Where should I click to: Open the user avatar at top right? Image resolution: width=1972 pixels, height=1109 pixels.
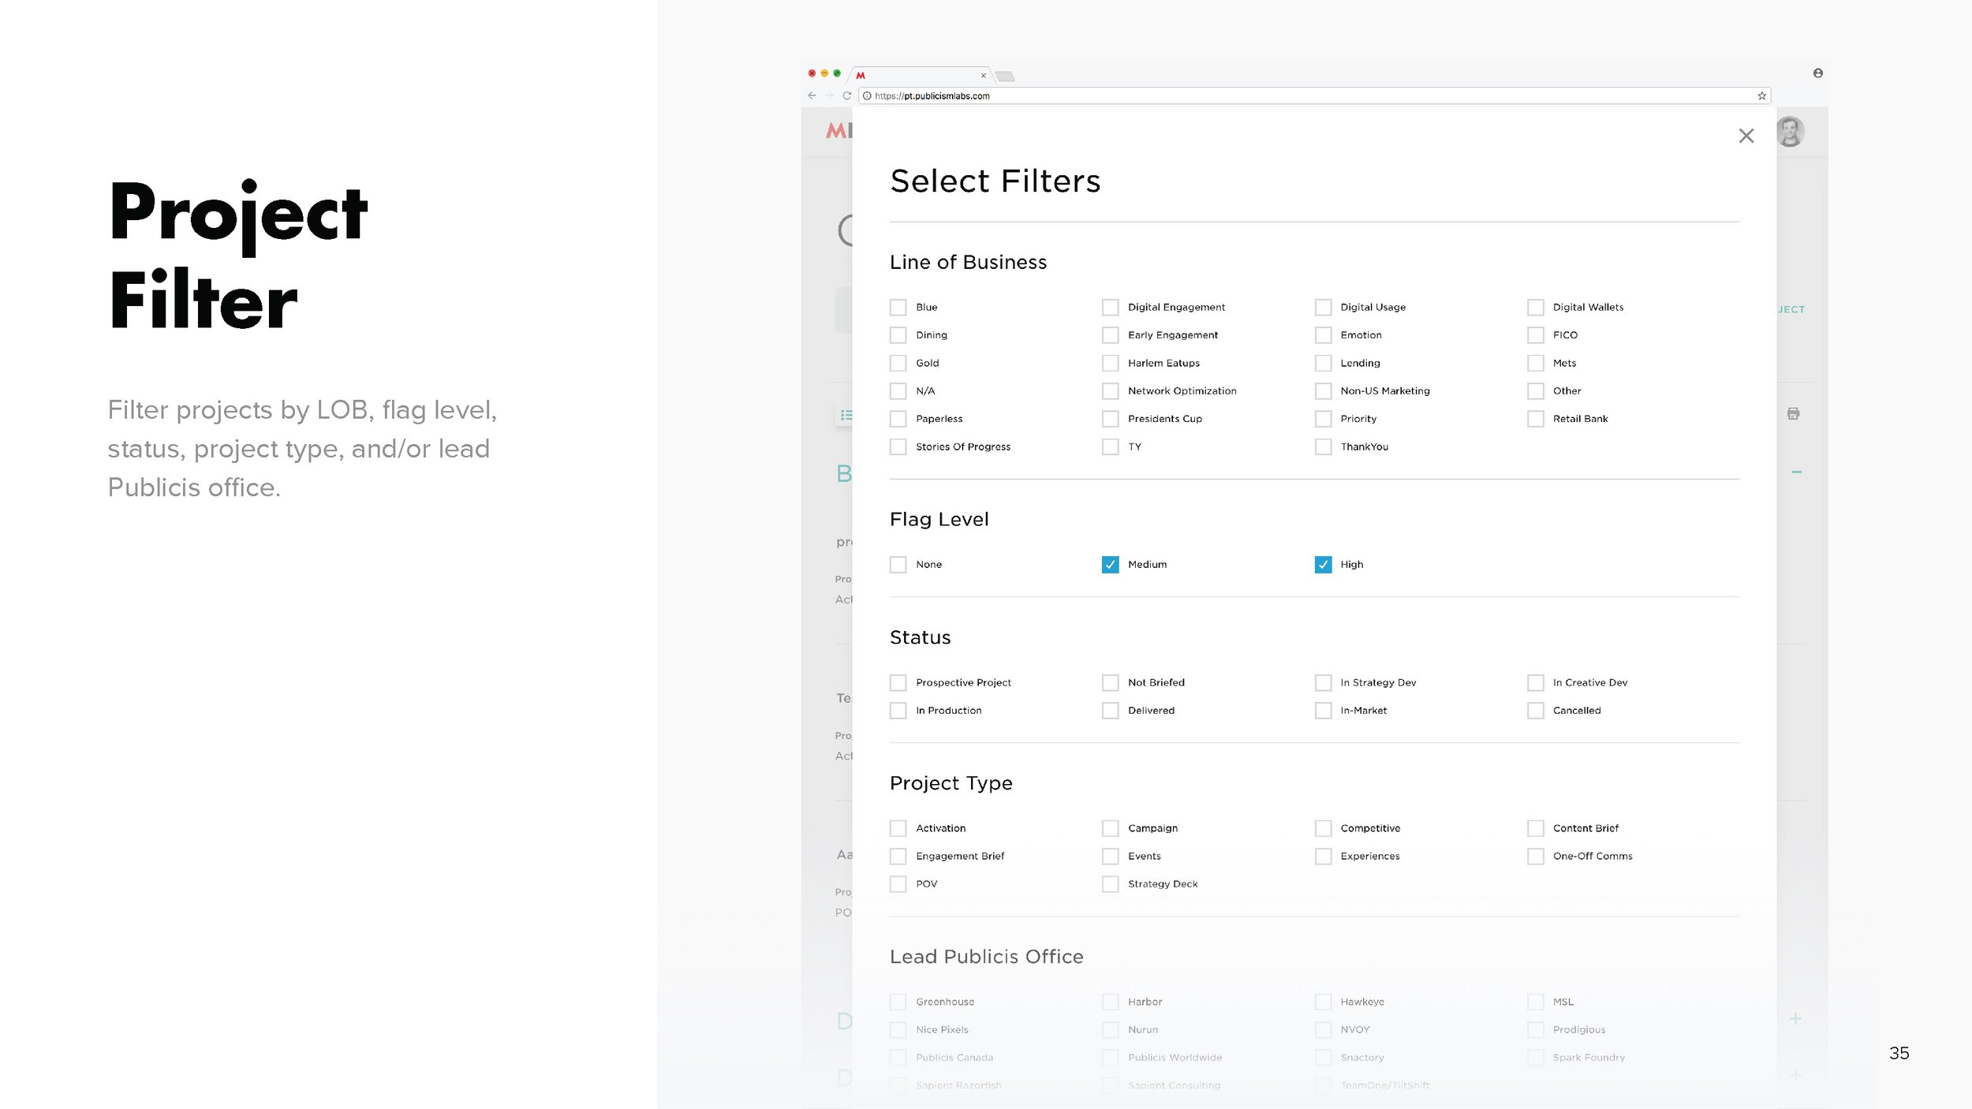(x=1790, y=132)
